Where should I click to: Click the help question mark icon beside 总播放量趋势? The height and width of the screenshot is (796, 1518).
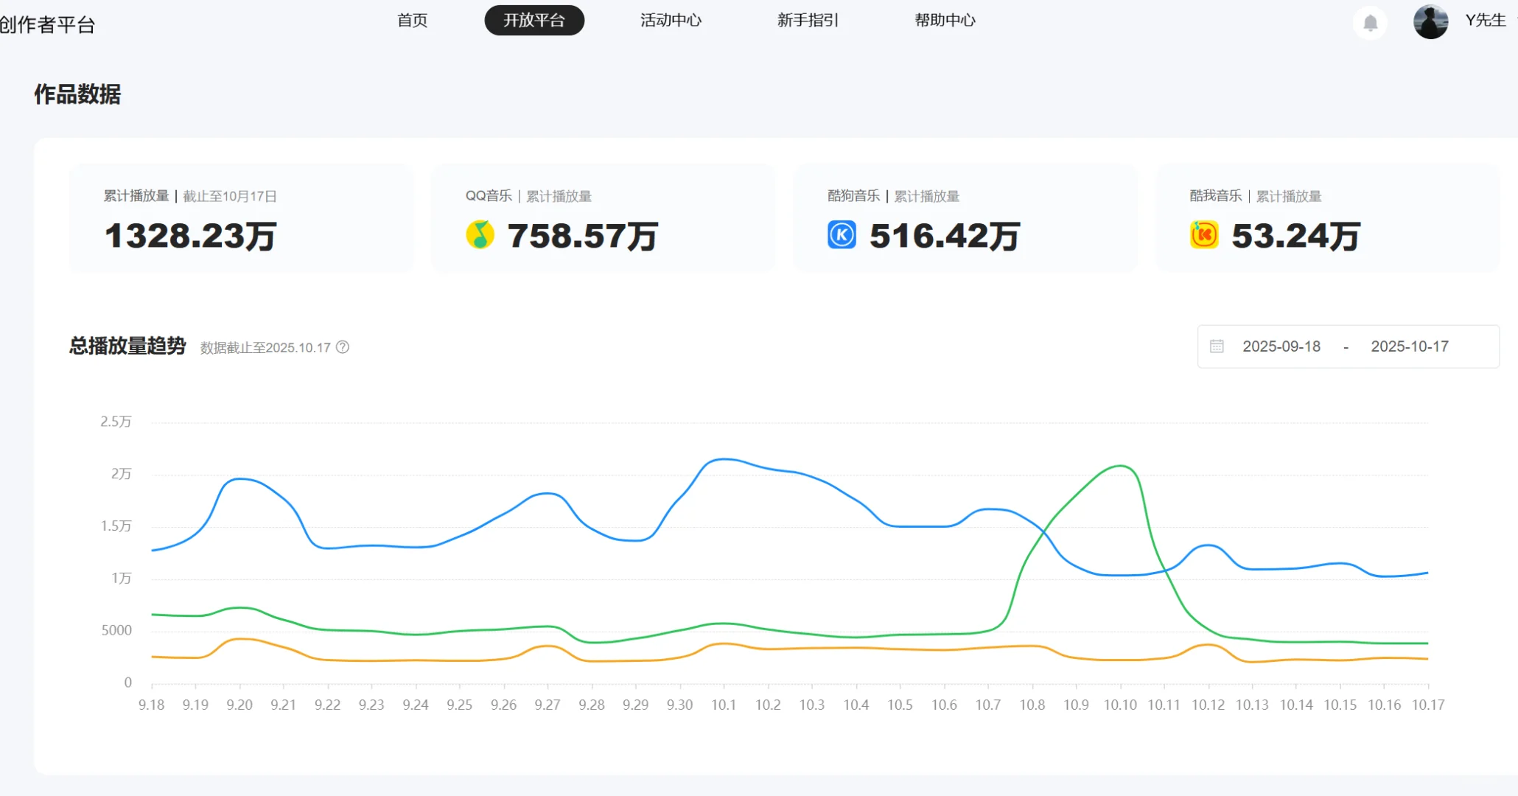pos(343,347)
